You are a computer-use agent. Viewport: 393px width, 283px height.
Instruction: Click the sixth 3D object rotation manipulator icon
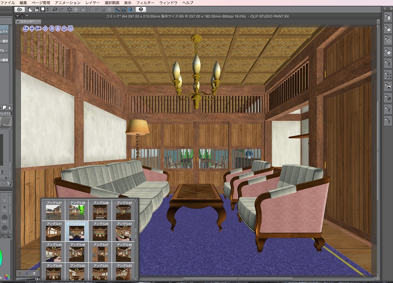[x=58, y=29]
